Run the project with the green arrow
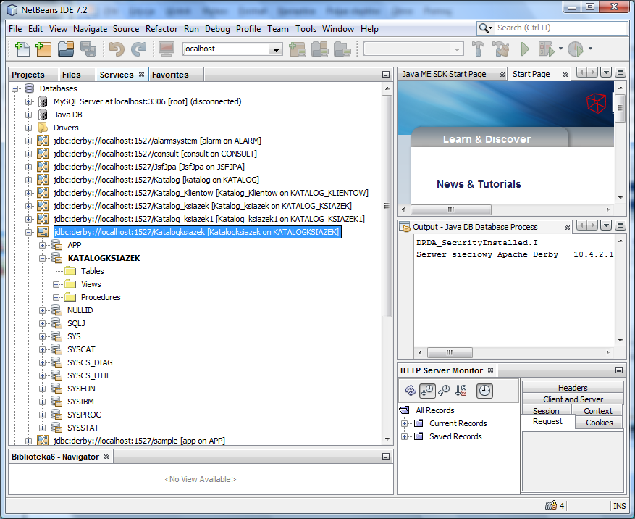The image size is (635, 519). [525, 49]
